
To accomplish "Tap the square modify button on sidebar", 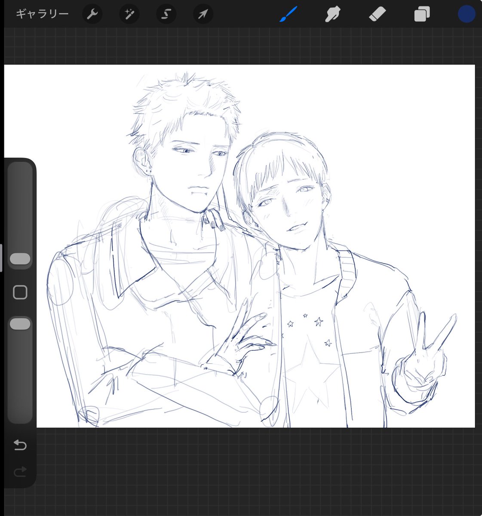I will 20,292.
